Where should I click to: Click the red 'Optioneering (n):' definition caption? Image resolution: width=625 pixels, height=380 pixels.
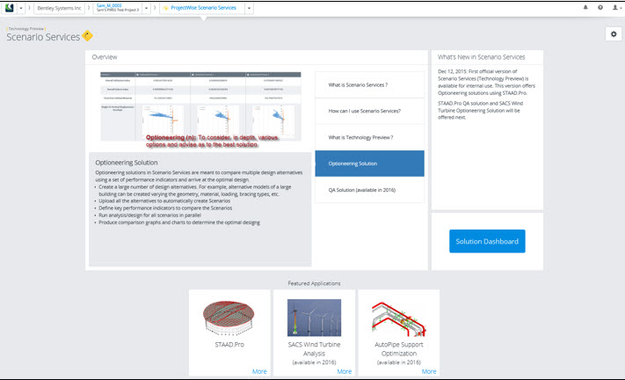click(212, 141)
